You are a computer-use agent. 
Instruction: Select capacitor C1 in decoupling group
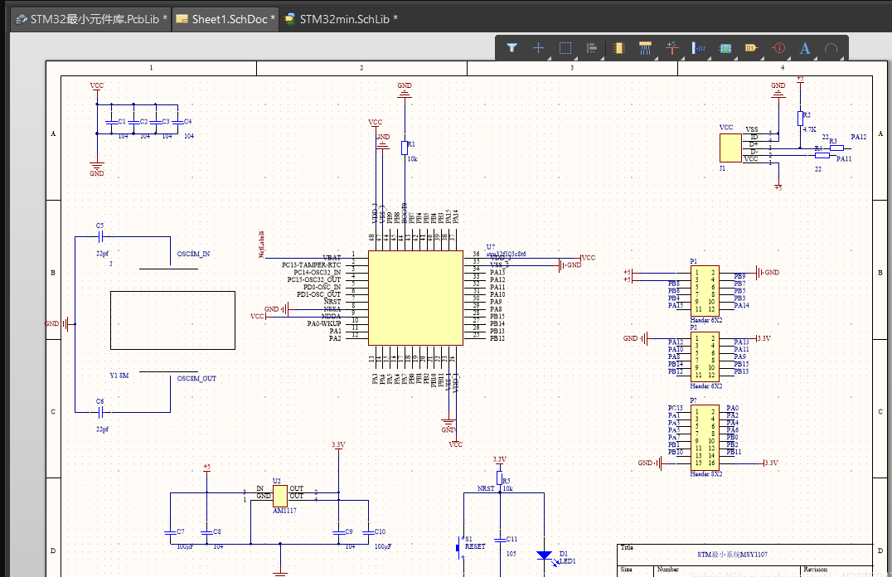click(111, 122)
